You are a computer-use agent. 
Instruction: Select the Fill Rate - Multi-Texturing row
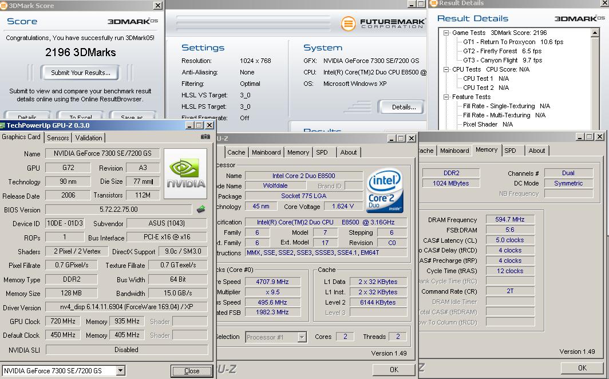tap(504, 115)
